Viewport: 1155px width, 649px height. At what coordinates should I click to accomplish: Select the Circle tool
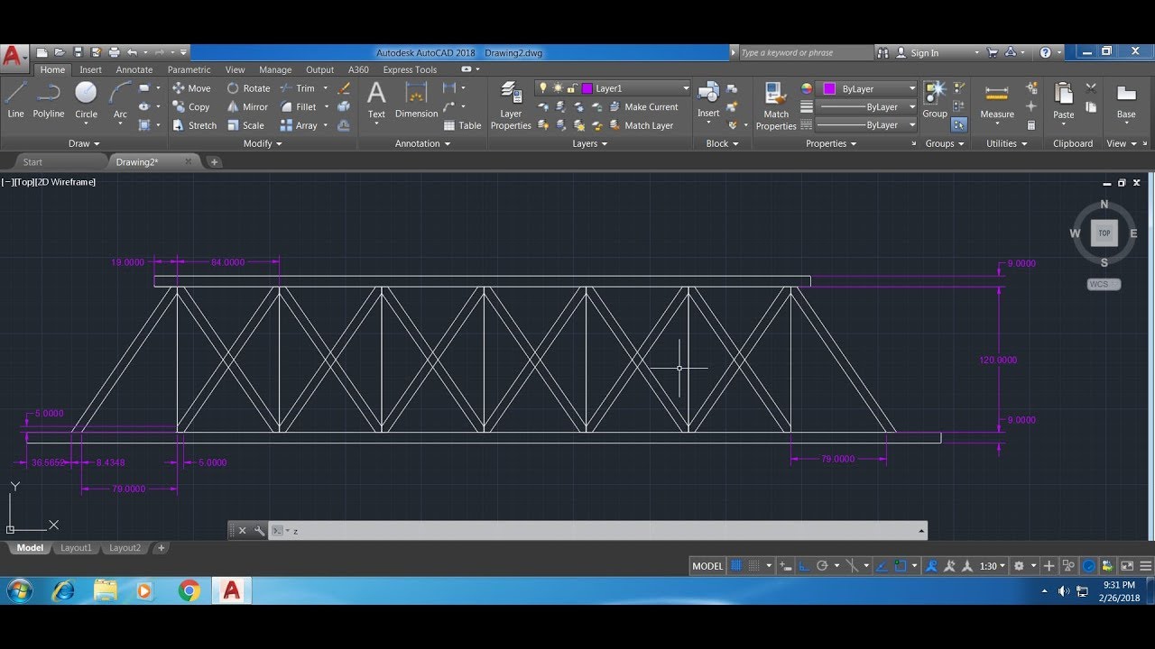pyautogui.click(x=86, y=100)
